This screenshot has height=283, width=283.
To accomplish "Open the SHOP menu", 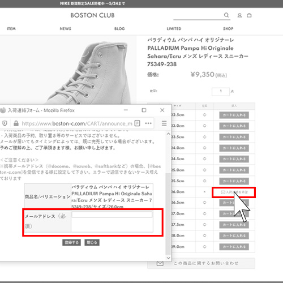I will pyautogui.click(x=228, y=29).
